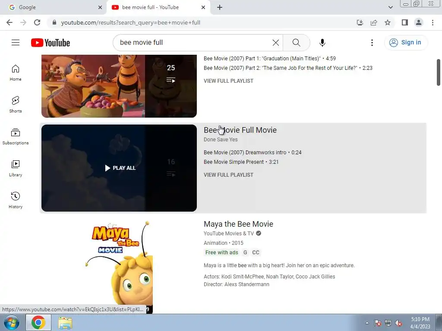Open the Action Center flag icon
The width and height of the screenshot is (442, 331).
click(x=377, y=323)
